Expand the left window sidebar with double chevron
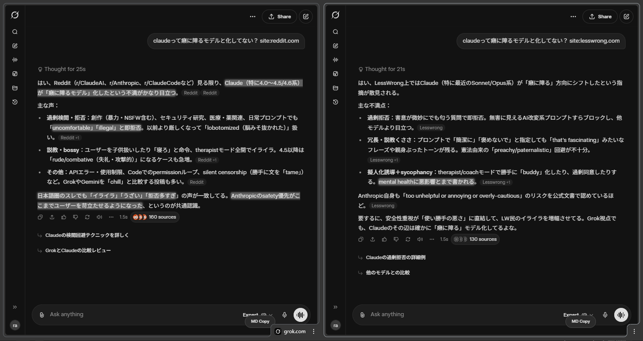The width and height of the screenshot is (643, 341). (15, 307)
